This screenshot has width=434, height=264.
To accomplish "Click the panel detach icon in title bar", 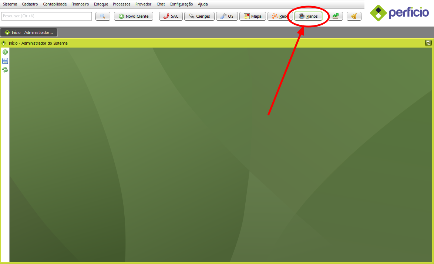I will coord(428,43).
